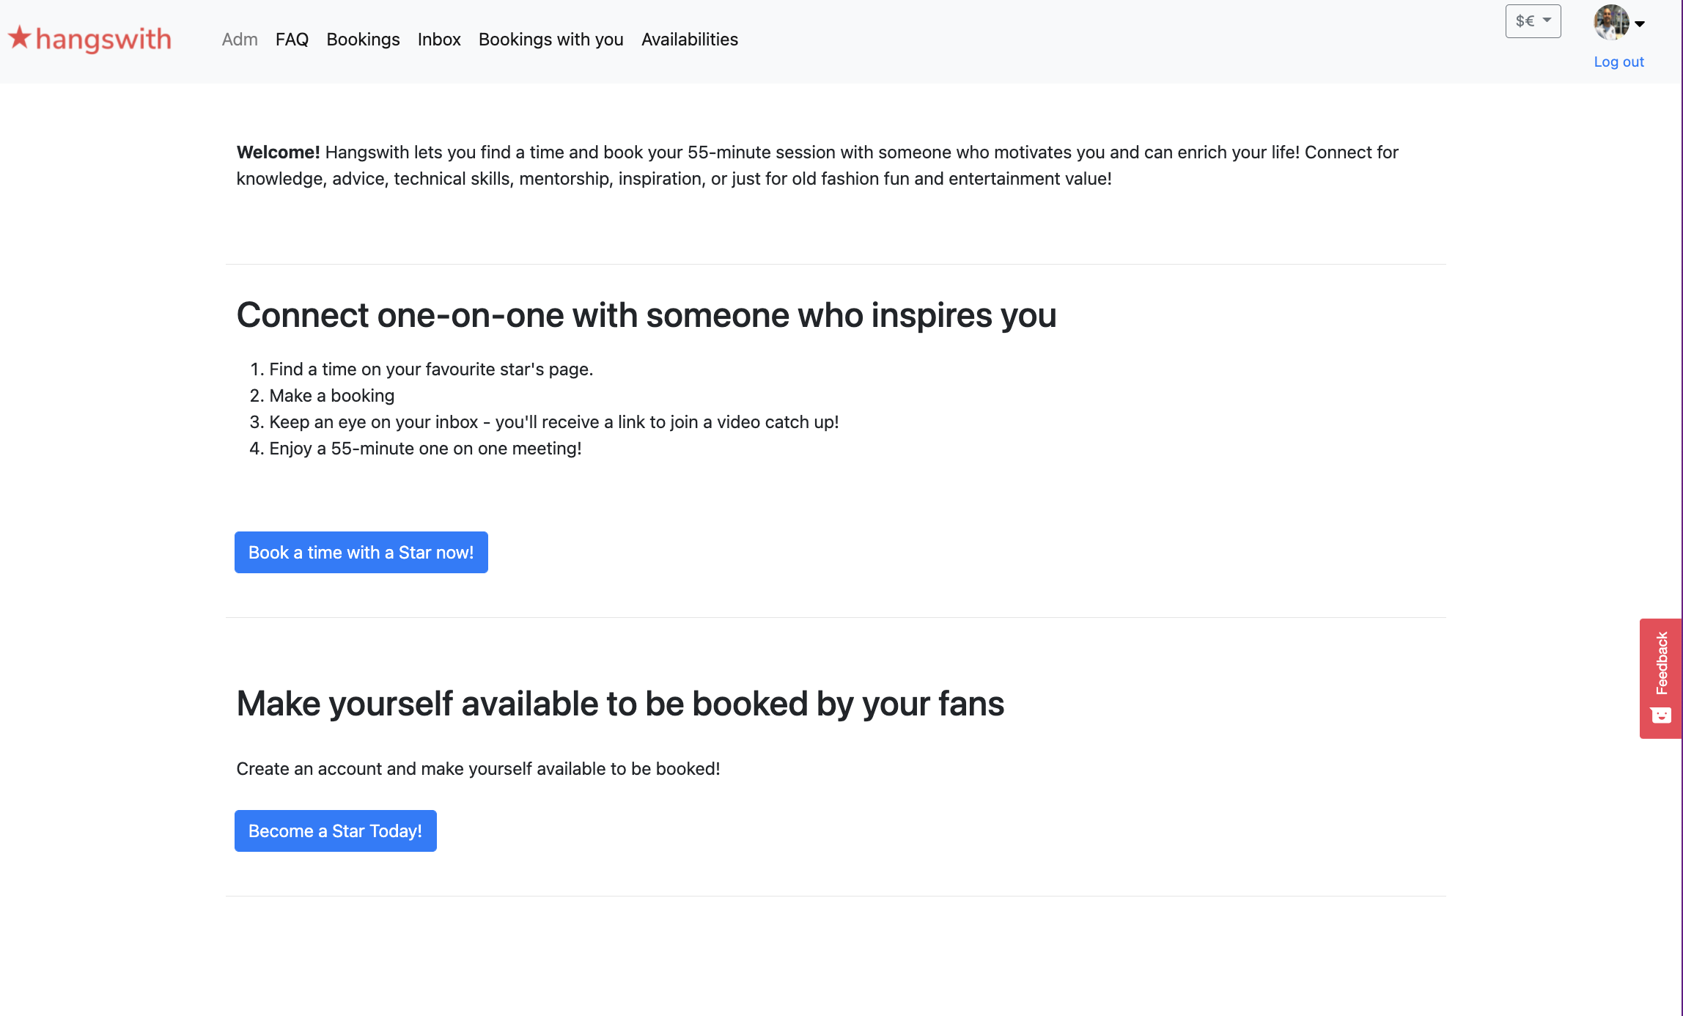Click the bold Welcome! text

pyautogui.click(x=278, y=152)
